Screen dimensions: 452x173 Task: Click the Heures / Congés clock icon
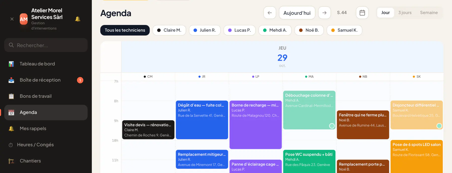click(x=11, y=145)
